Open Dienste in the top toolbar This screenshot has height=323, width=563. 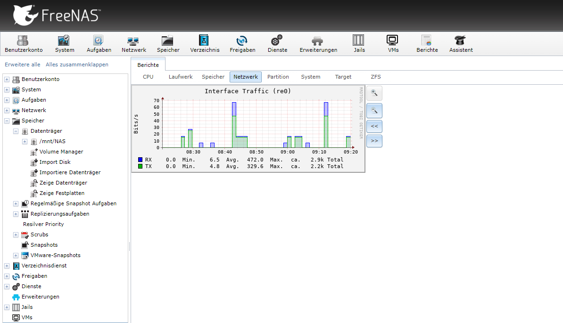click(277, 44)
